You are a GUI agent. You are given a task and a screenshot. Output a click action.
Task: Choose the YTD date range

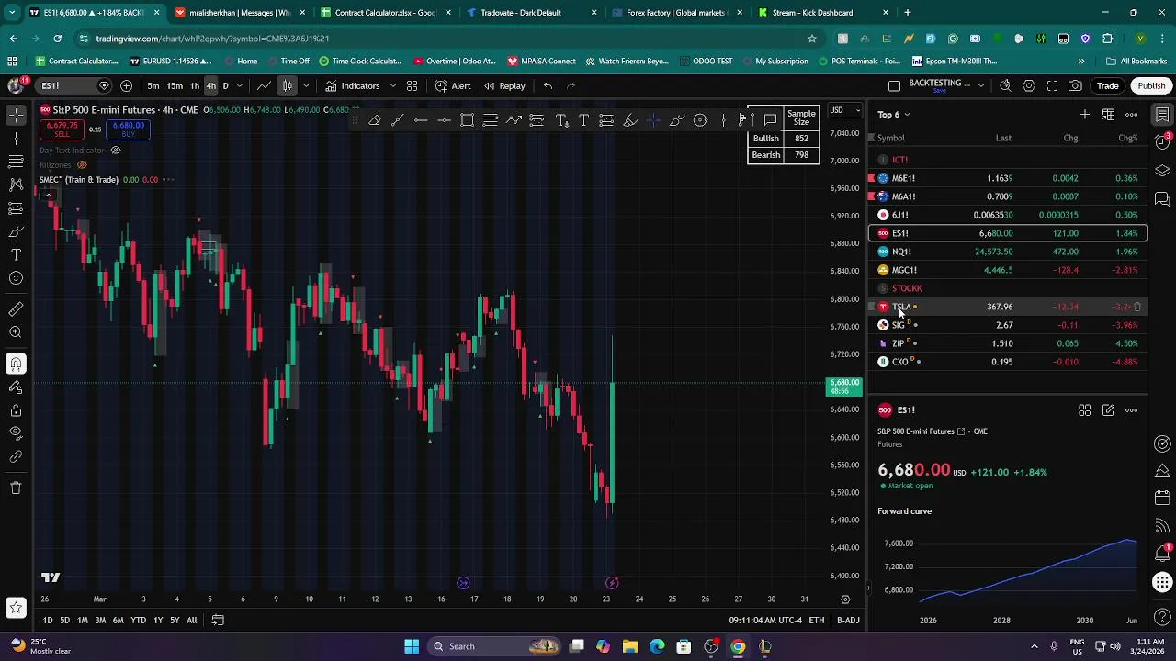pos(138,621)
